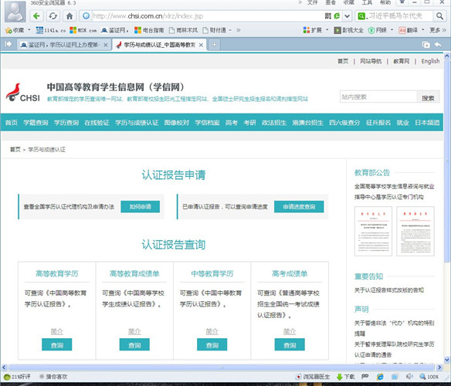Click 查询 under 高考成绩单
This screenshot has height=386, width=451.
[x=290, y=344]
